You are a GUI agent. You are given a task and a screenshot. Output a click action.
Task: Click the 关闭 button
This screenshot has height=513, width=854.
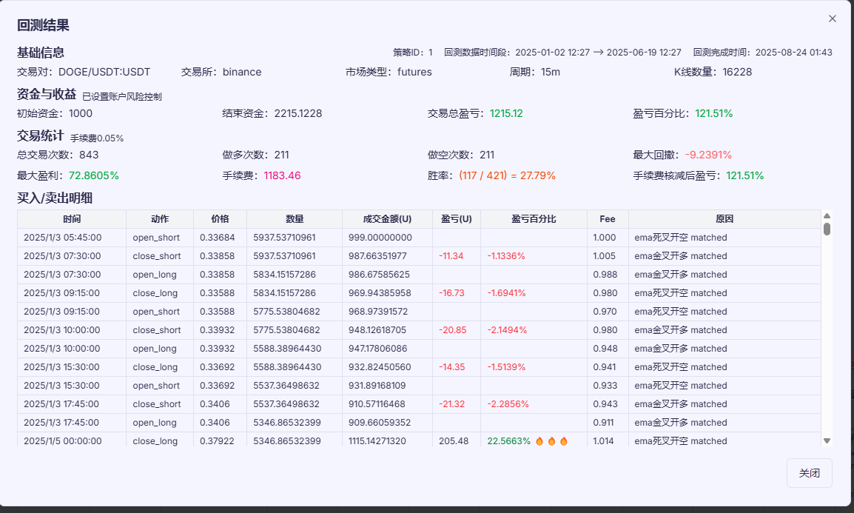[x=809, y=474]
